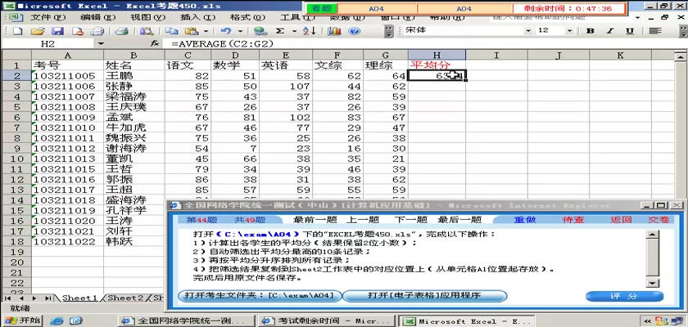Go to the previous question via 上一题
The height and width of the screenshot is (327, 688).
pos(362,220)
